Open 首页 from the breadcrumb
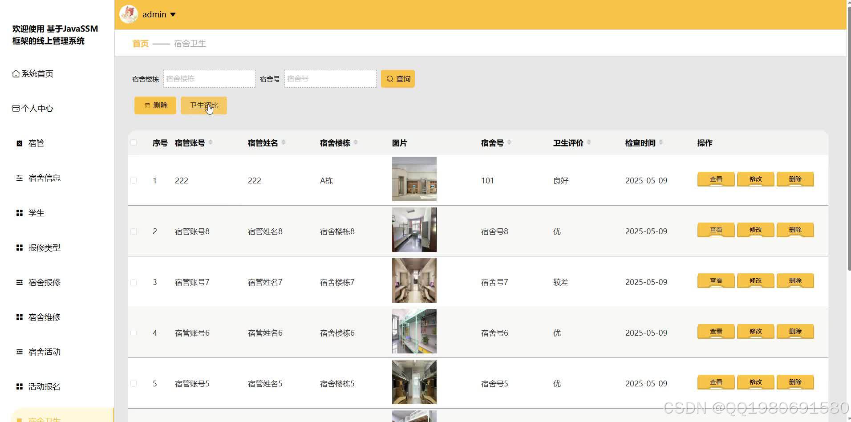The image size is (851, 422). pos(139,43)
